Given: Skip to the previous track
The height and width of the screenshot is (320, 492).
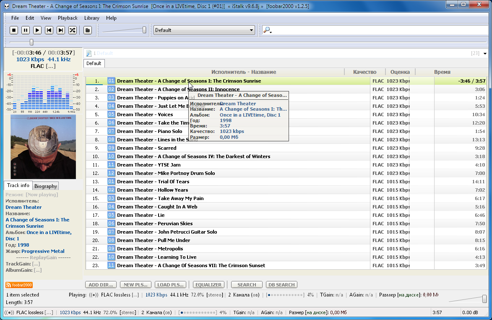Looking at the screenshot, I should [49, 30].
